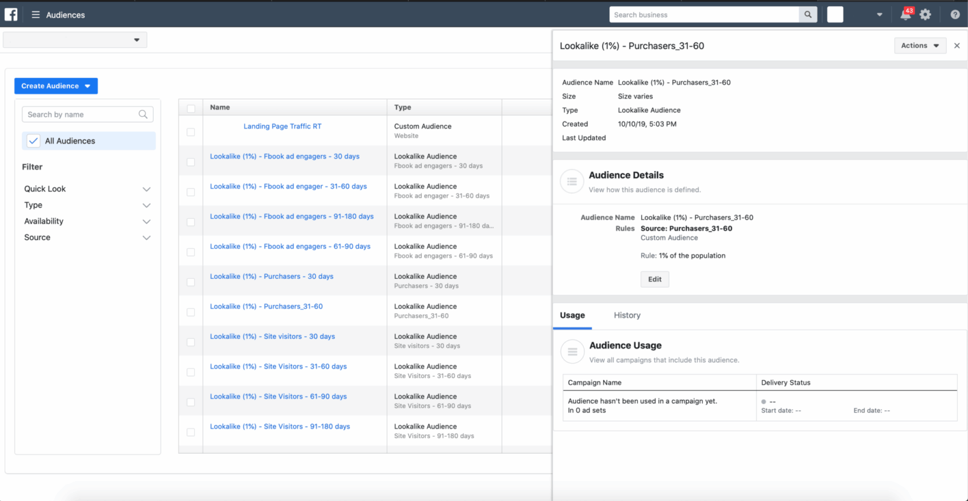This screenshot has width=968, height=501.
Task: Click the Facebook logo icon
Action: pyautogui.click(x=11, y=15)
